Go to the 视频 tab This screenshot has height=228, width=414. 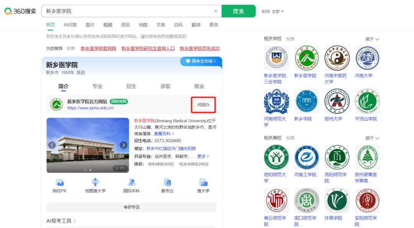(x=108, y=25)
